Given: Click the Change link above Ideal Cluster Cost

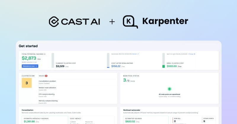Looking at the screenshot, I should coord(190,54).
